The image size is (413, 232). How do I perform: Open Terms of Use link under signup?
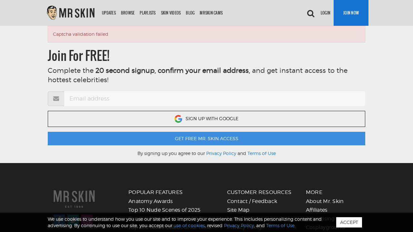262,153
